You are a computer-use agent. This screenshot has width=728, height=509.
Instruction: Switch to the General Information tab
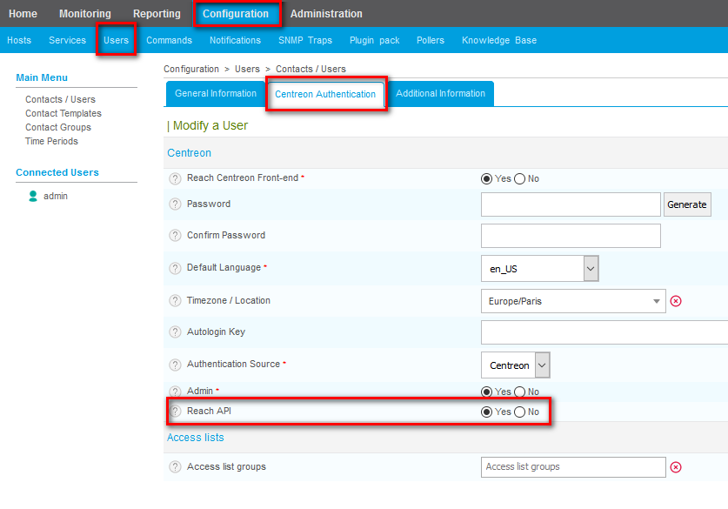tap(216, 94)
